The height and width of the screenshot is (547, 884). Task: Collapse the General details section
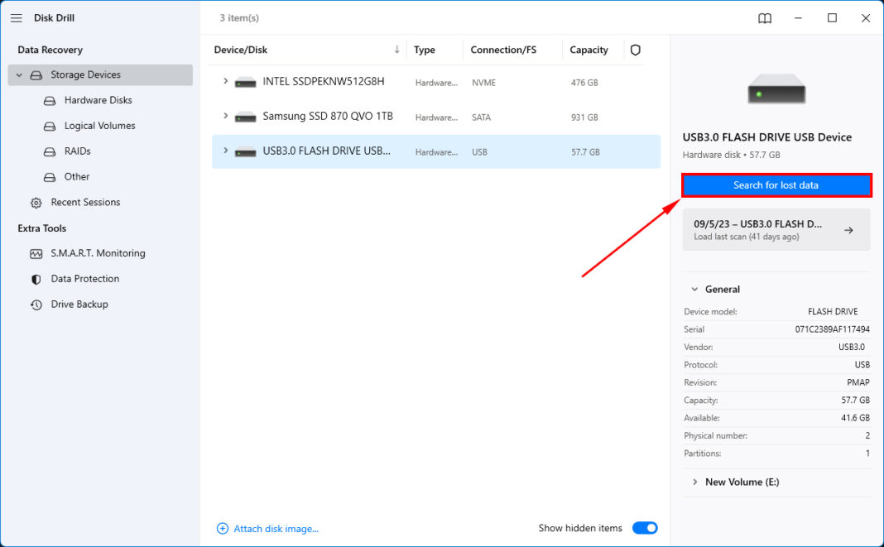(694, 289)
